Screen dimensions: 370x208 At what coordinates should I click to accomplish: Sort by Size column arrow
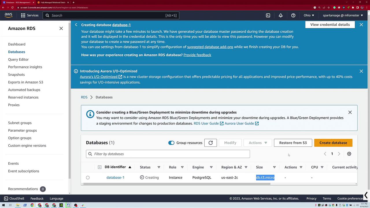[274, 167]
